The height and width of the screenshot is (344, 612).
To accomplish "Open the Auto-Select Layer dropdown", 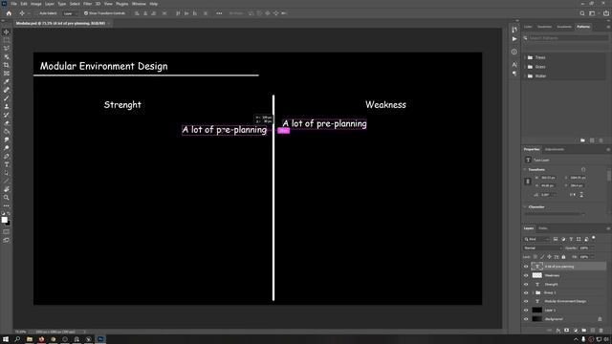I will (70, 13).
